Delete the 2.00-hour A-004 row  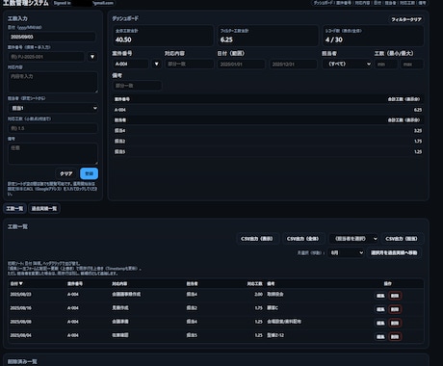(395, 296)
